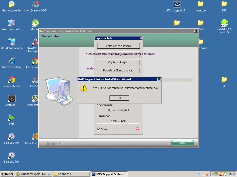Switch to the Downloads taskbar window
Viewport: 237px width, 177px height.
pos(71,174)
